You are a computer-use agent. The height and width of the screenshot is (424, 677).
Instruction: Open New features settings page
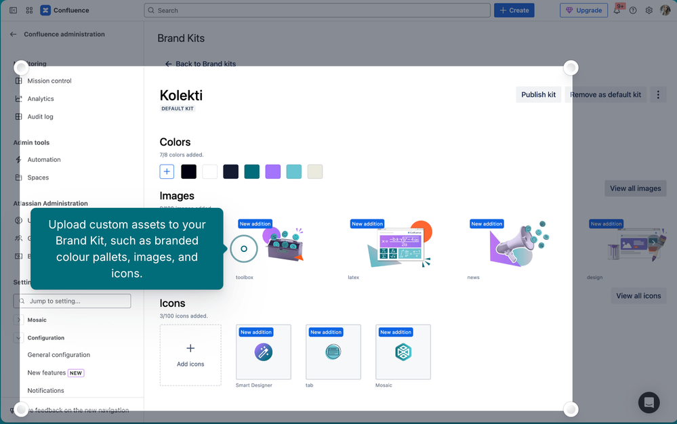(x=47, y=373)
